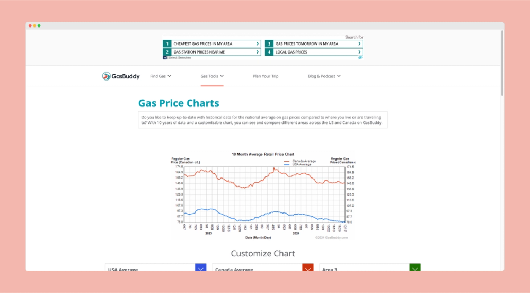Open the Area 3 dropdown arrow

415,268
